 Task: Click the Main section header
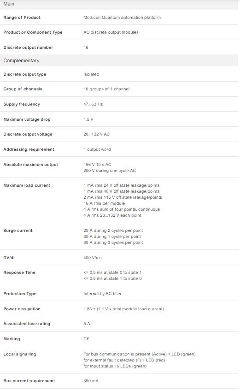point(119,4)
